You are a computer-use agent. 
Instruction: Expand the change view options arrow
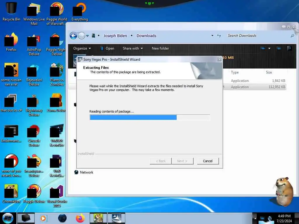coord(269,48)
